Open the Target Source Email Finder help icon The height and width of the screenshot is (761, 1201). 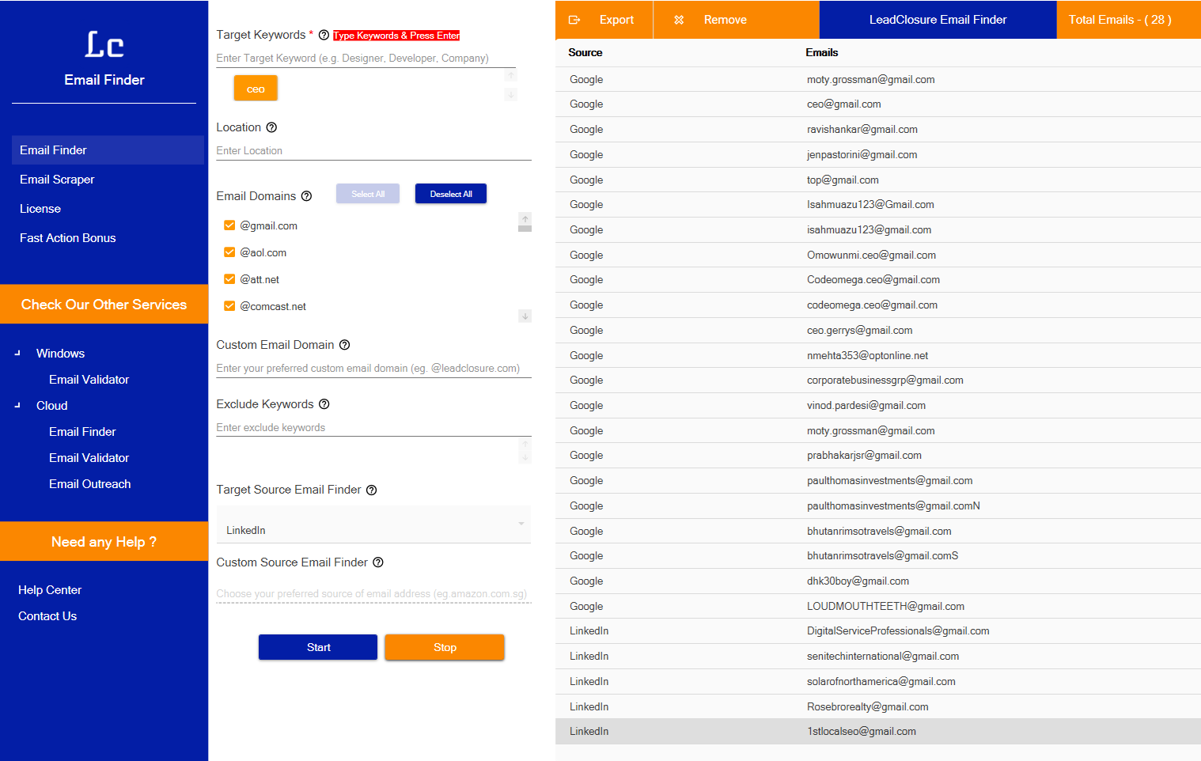pos(371,490)
